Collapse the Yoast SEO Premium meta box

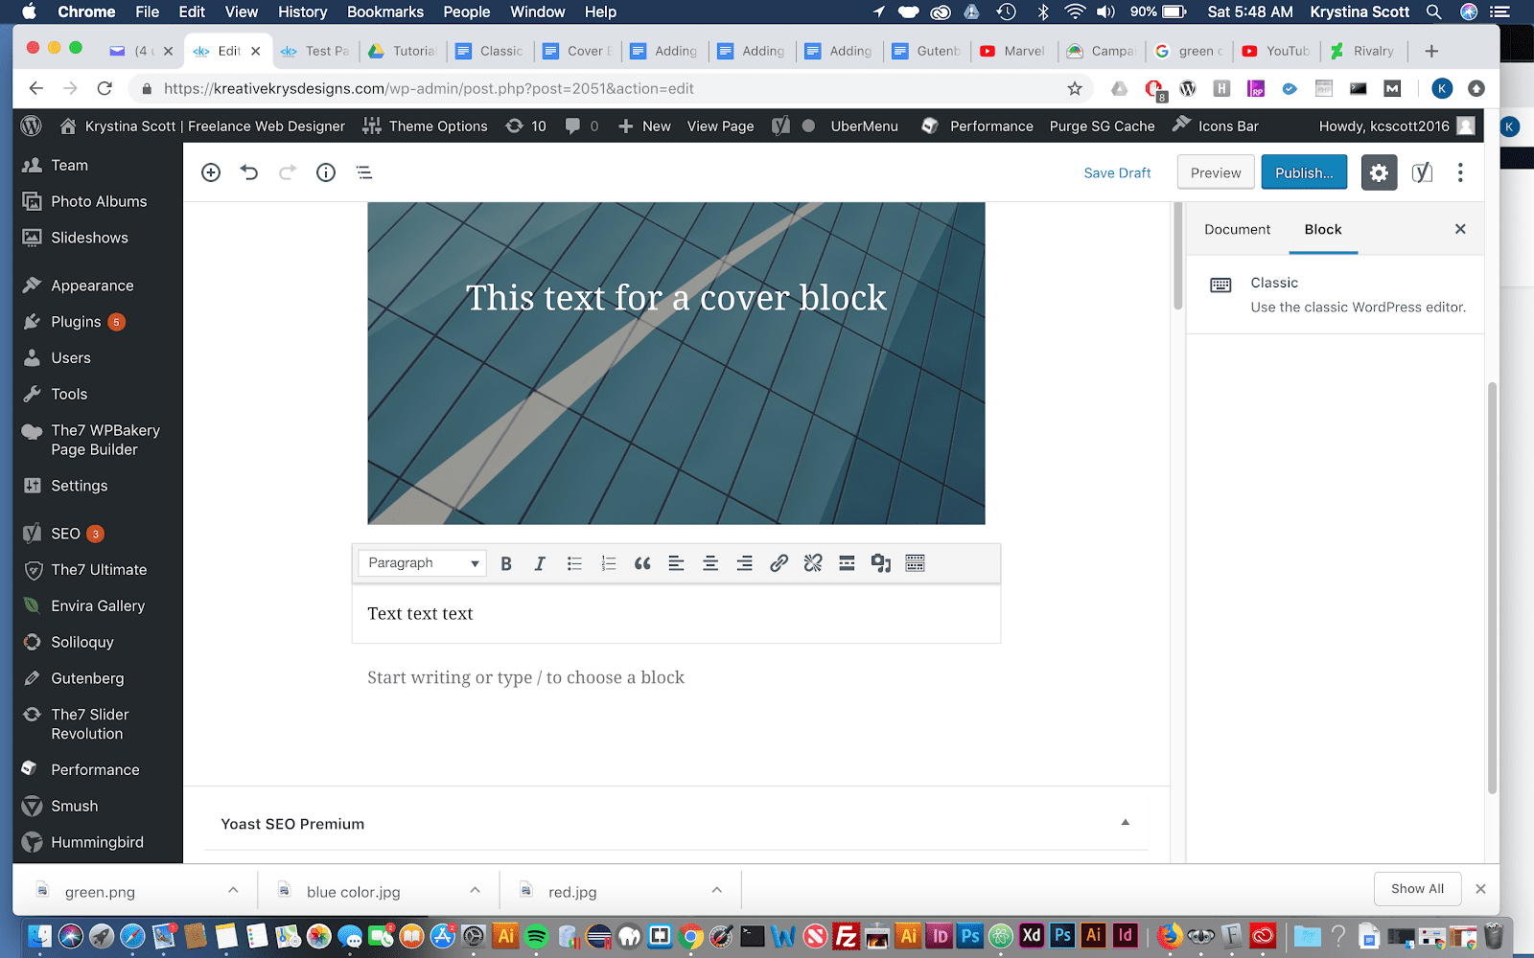(1124, 822)
